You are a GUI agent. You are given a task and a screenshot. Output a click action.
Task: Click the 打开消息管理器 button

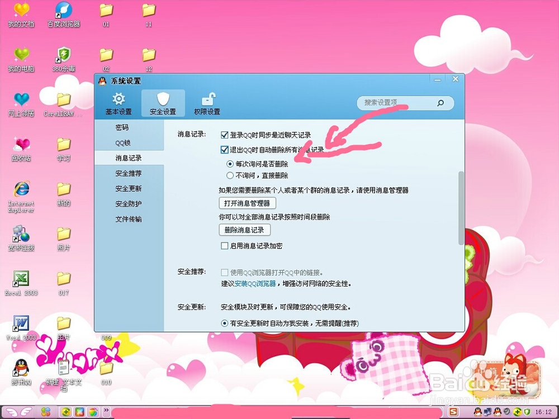coord(247,203)
